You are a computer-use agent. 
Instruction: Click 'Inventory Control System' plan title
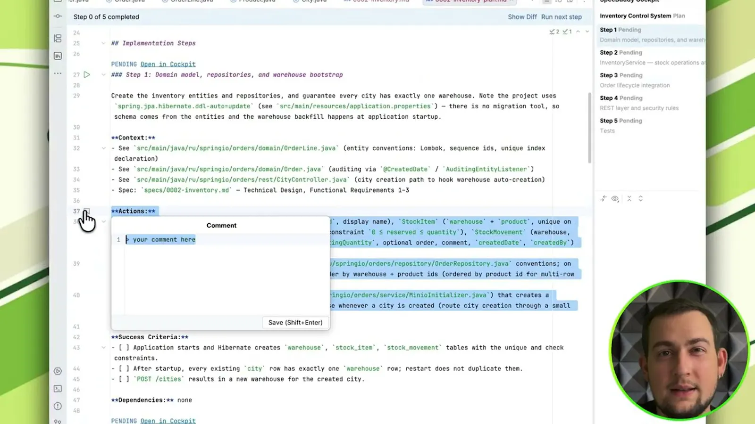(x=635, y=16)
